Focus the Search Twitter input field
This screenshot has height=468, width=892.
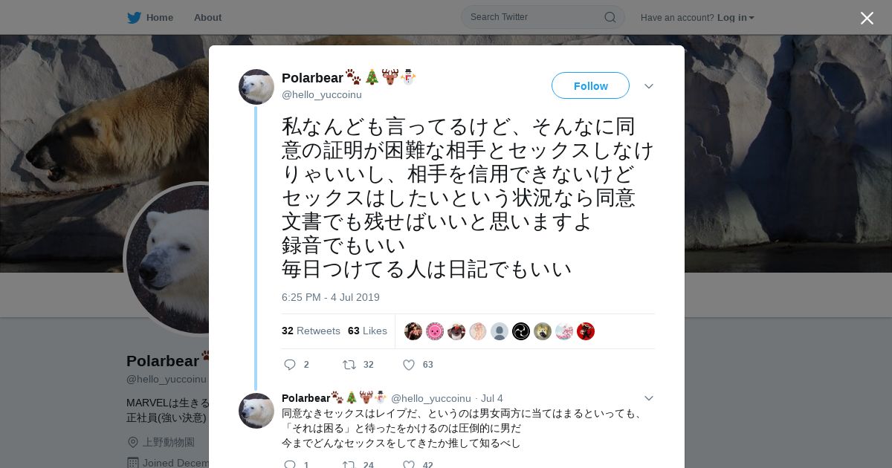click(535, 17)
